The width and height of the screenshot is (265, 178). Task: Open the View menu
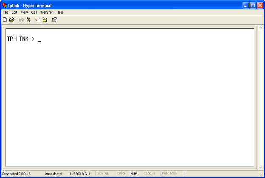(x=24, y=12)
